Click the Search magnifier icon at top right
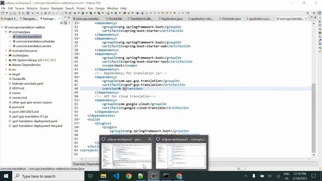Screen dimensions: 322x181 coord(307,13)
